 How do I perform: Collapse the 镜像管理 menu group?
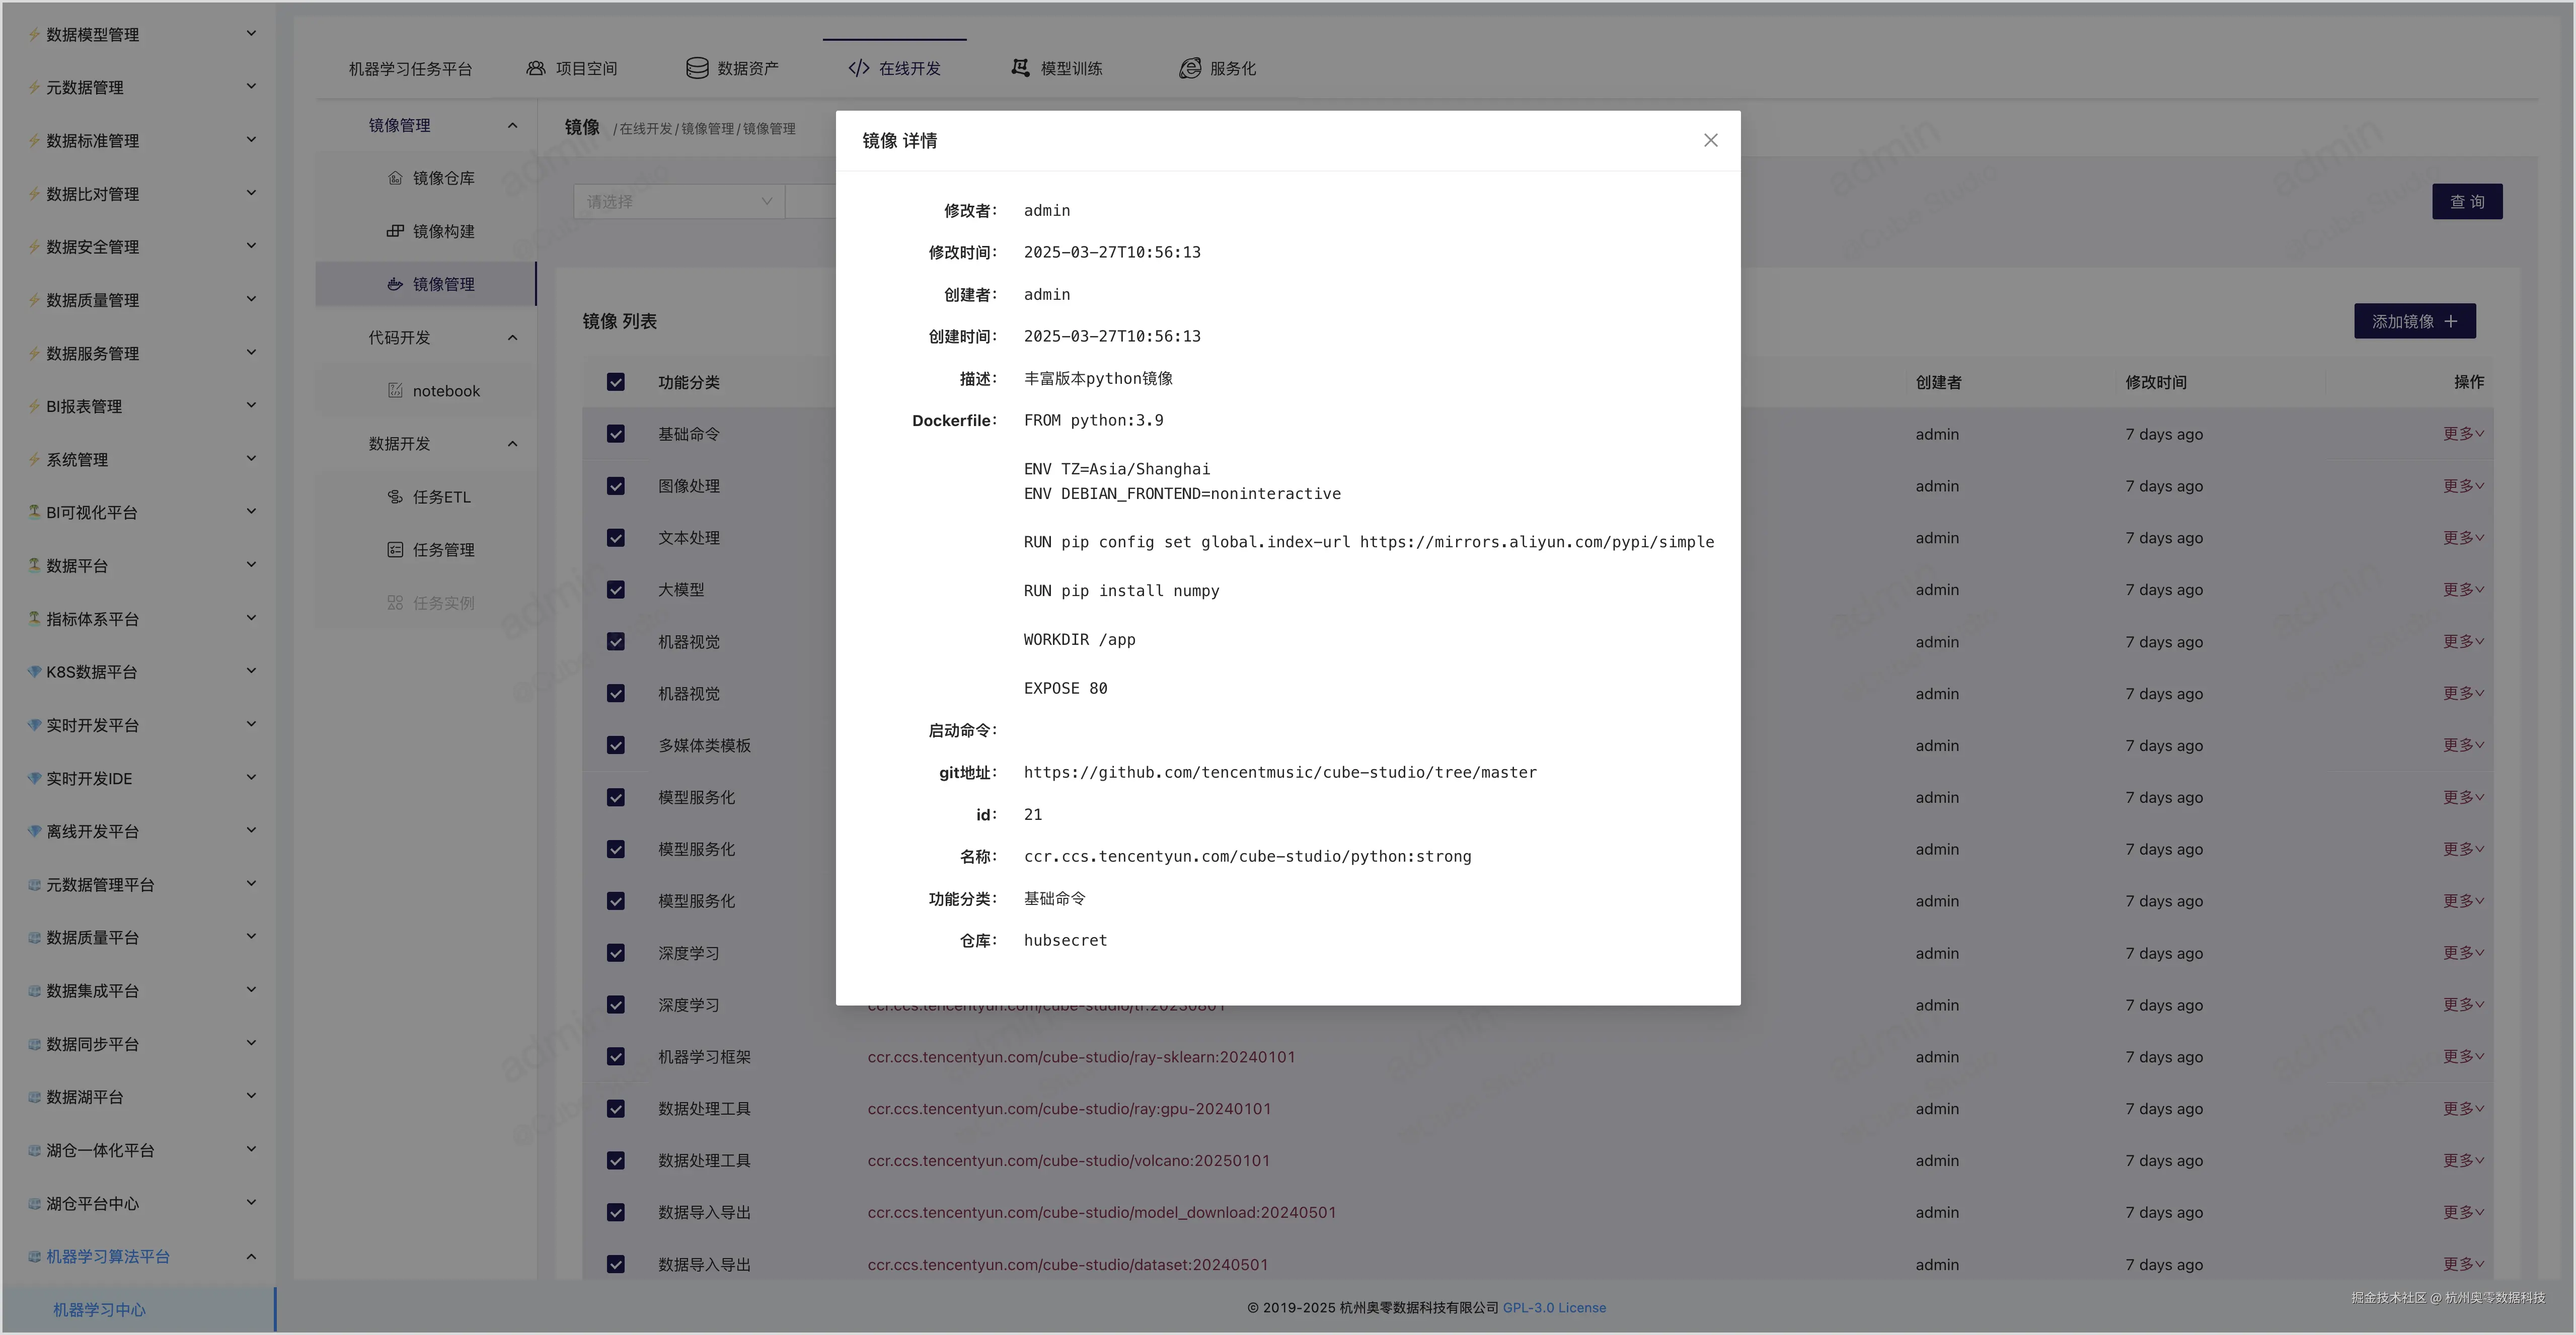click(x=512, y=126)
